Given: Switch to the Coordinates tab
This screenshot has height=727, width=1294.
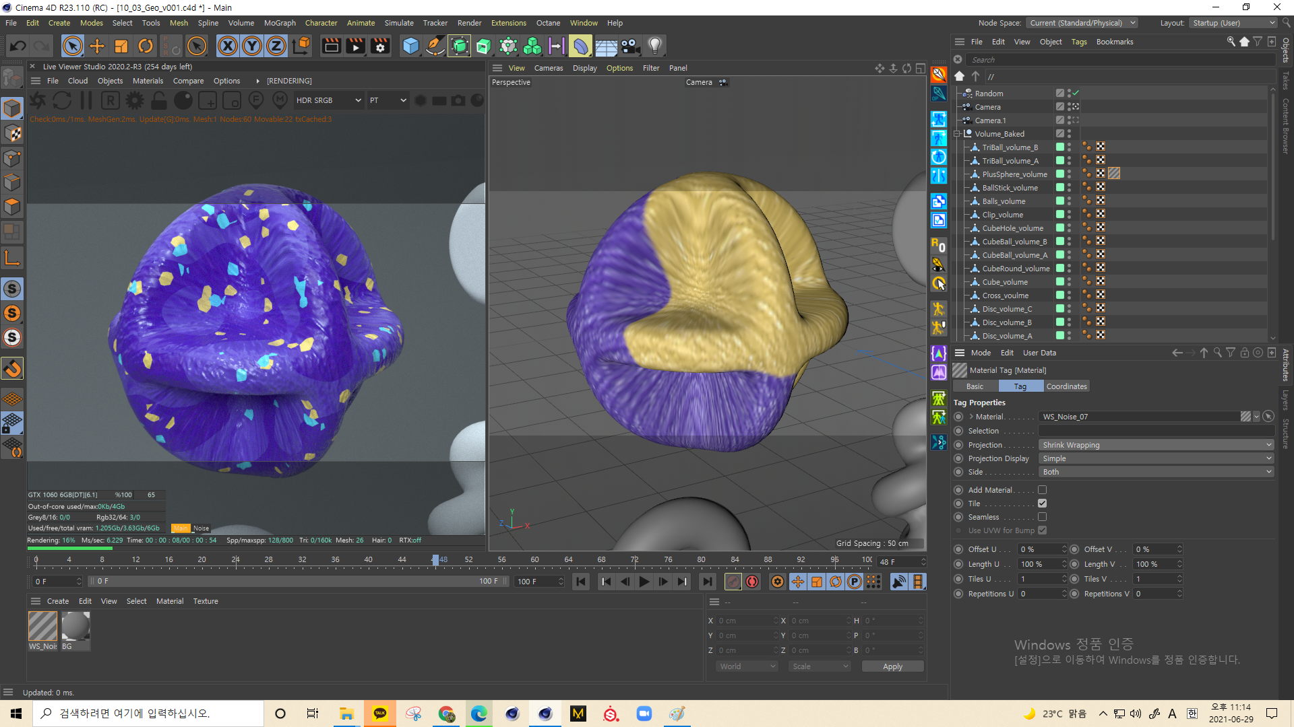Looking at the screenshot, I should tap(1066, 386).
